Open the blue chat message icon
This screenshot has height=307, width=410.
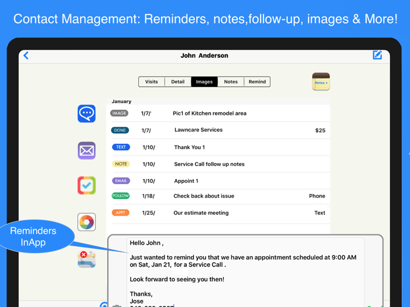(x=87, y=113)
